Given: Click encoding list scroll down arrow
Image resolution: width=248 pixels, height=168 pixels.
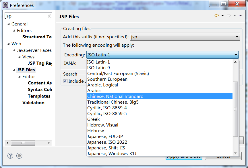Looking at the screenshot, I should point(235,153).
